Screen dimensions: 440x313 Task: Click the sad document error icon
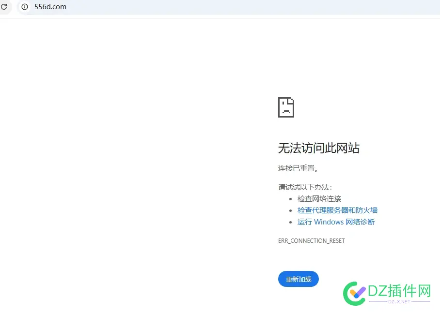pos(285,107)
